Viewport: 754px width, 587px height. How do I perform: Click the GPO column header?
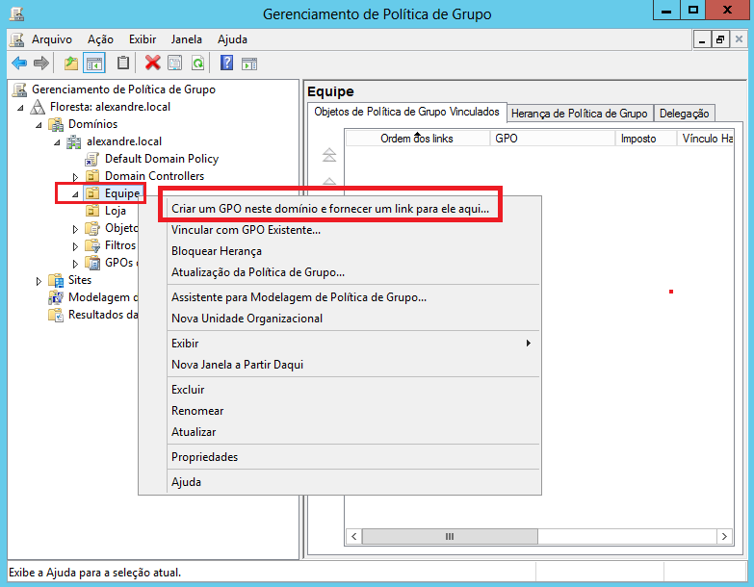click(x=553, y=139)
